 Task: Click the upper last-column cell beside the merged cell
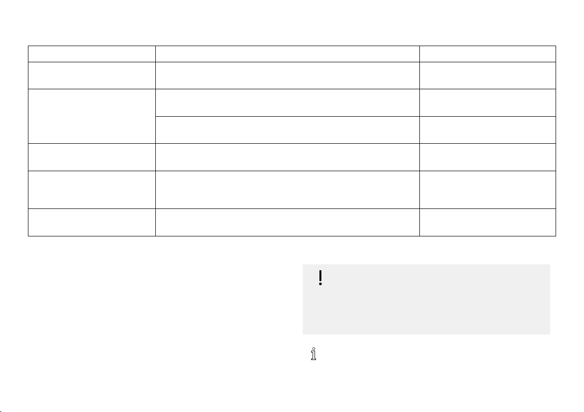(x=487, y=103)
